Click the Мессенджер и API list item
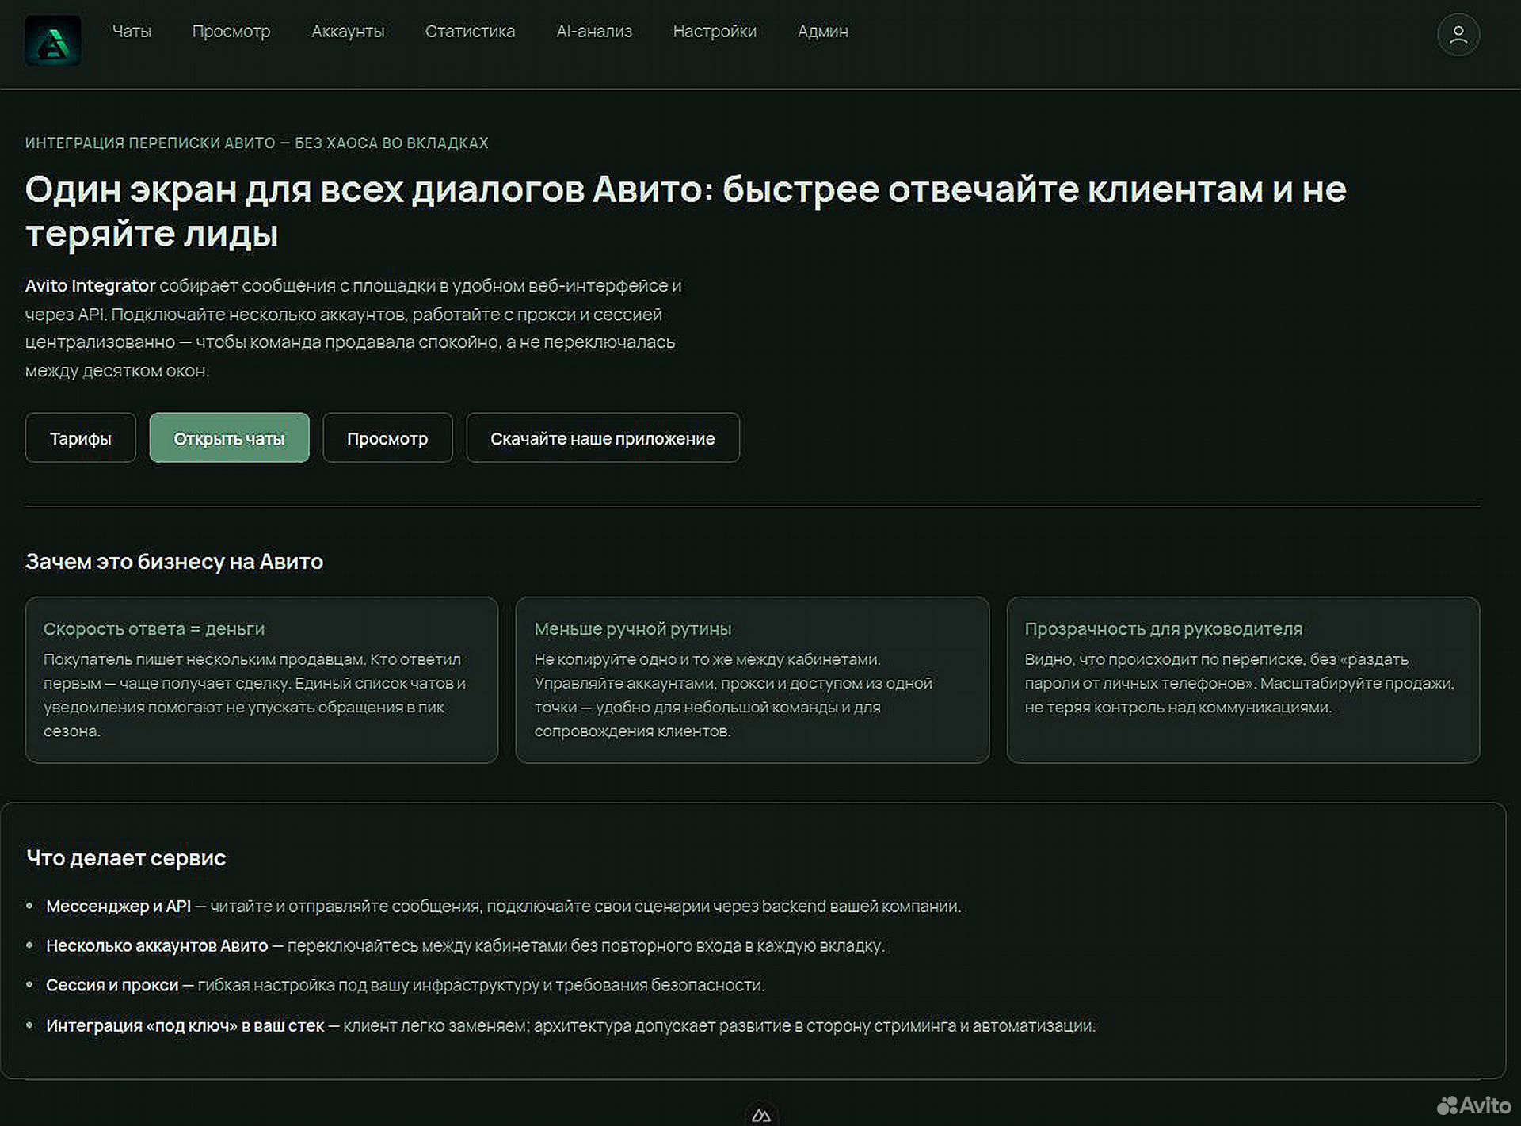Viewport: 1521px width, 1126px height. pos(503,907)
